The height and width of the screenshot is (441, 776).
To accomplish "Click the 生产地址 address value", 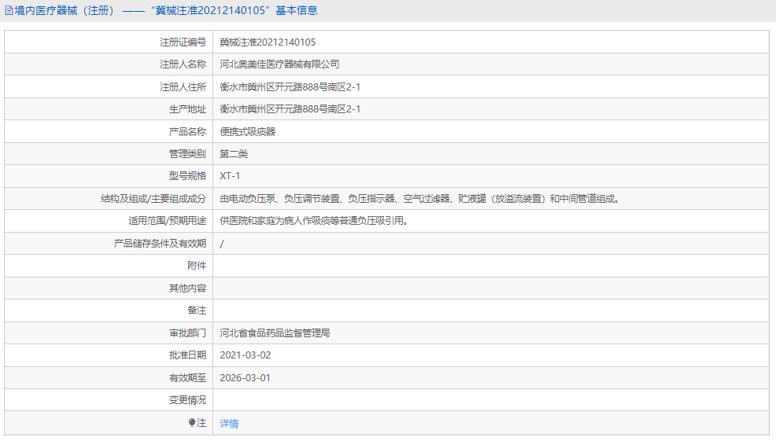I will click(x=290, y=109).
